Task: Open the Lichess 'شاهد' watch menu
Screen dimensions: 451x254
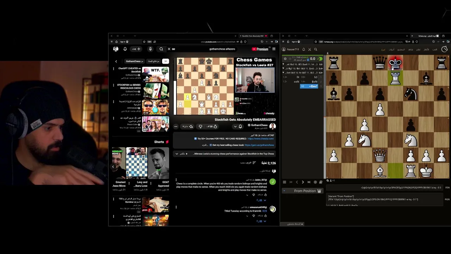Action: pos(410,50)
